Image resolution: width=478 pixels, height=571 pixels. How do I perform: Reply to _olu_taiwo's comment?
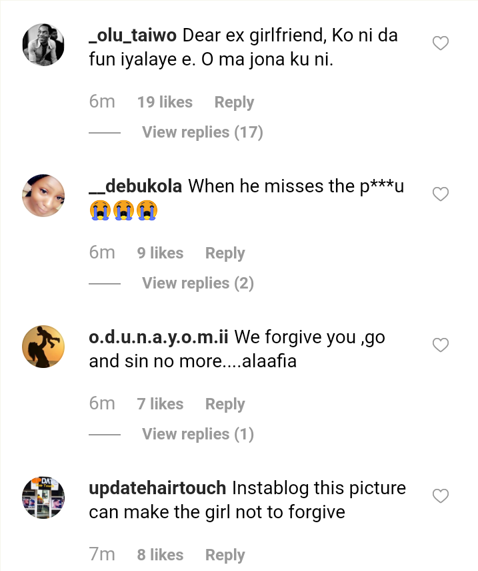[234, 102]
